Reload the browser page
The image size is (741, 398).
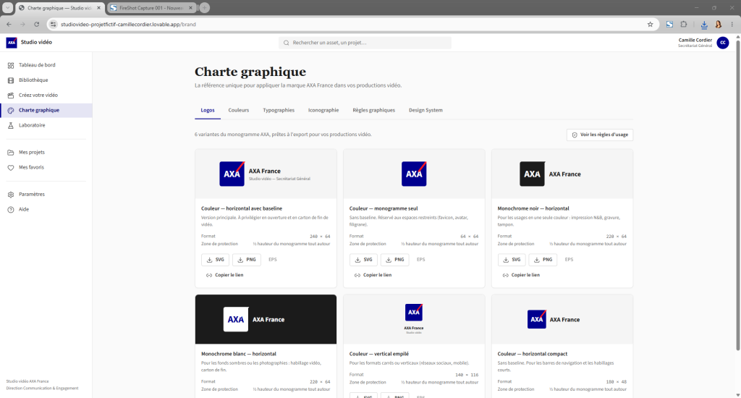(36, 24)
